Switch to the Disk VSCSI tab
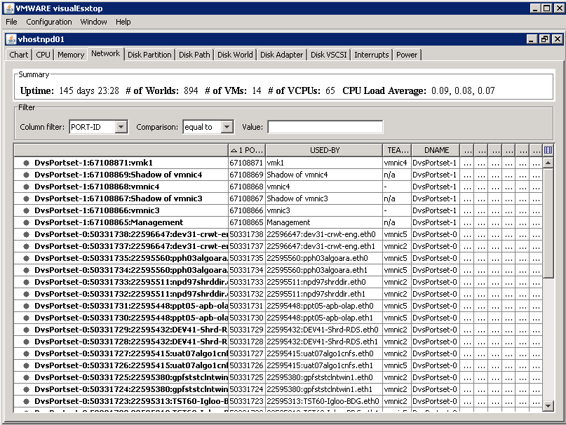 pyautogui.click(x=328, y=55)
